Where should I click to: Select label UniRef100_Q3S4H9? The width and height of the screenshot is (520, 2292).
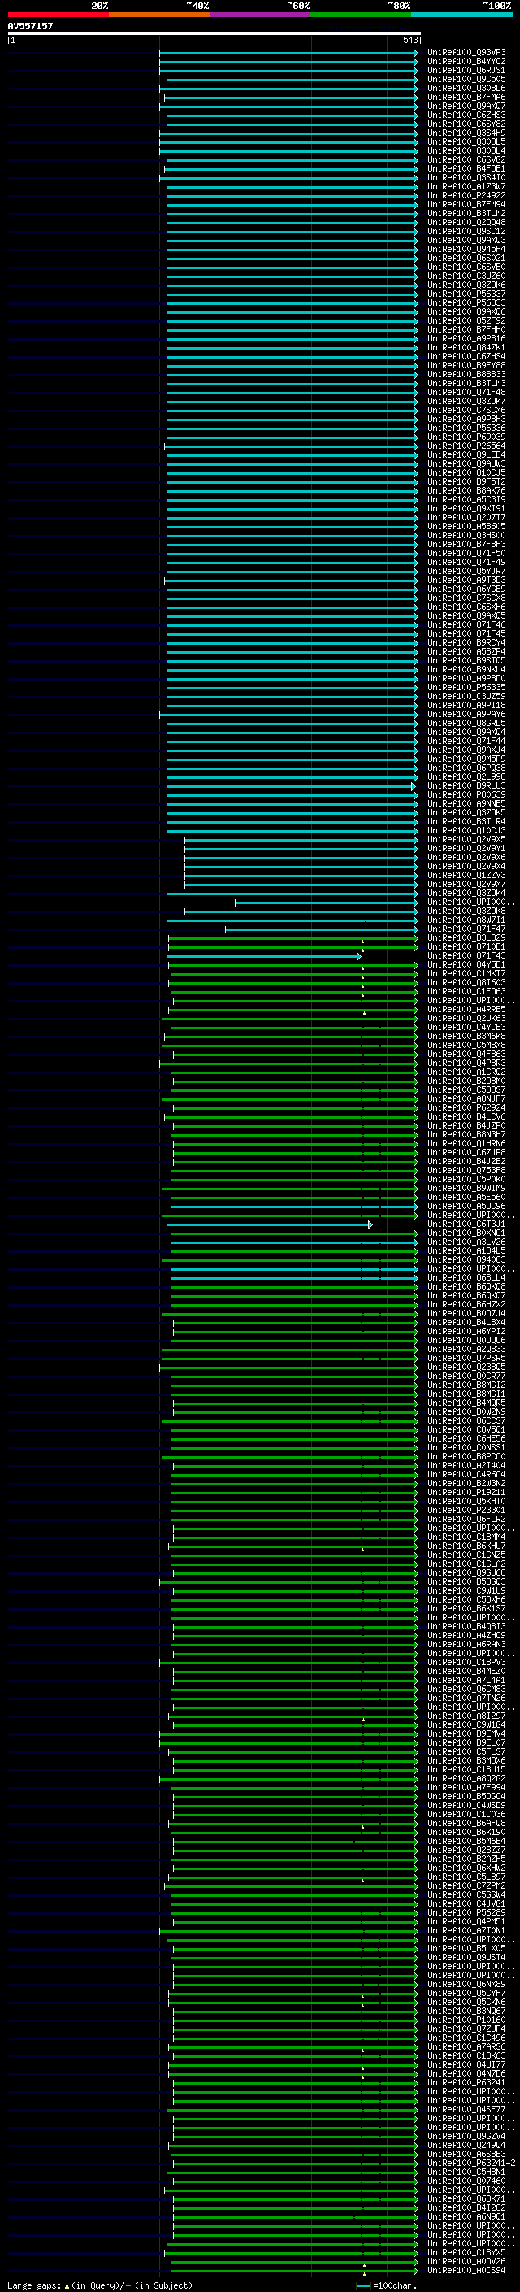point(466,133)
